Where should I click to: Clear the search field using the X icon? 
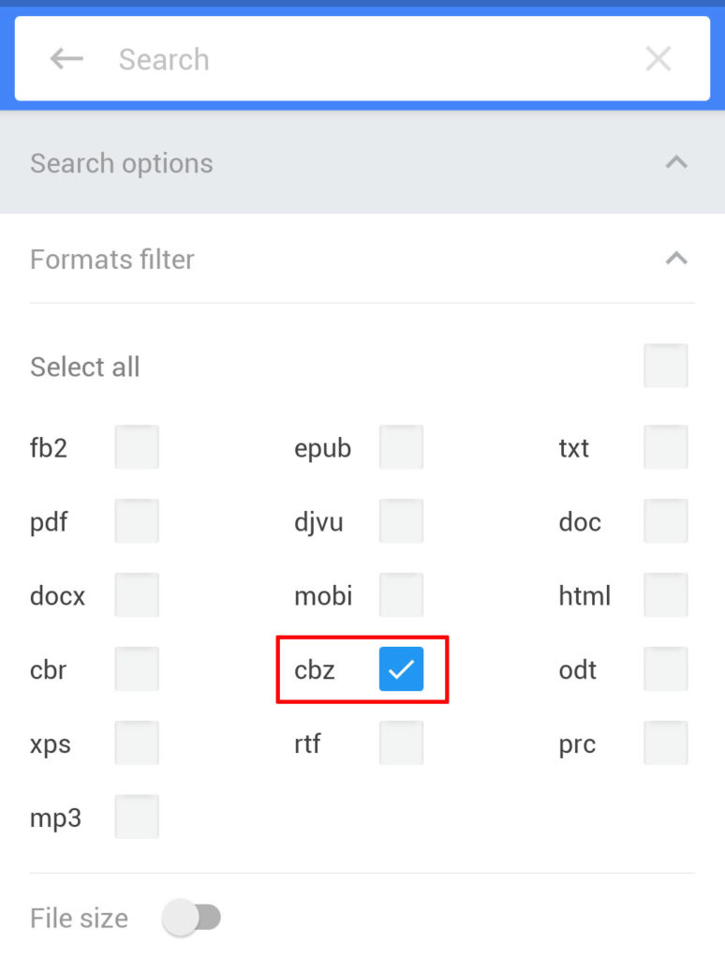point(658,58)
